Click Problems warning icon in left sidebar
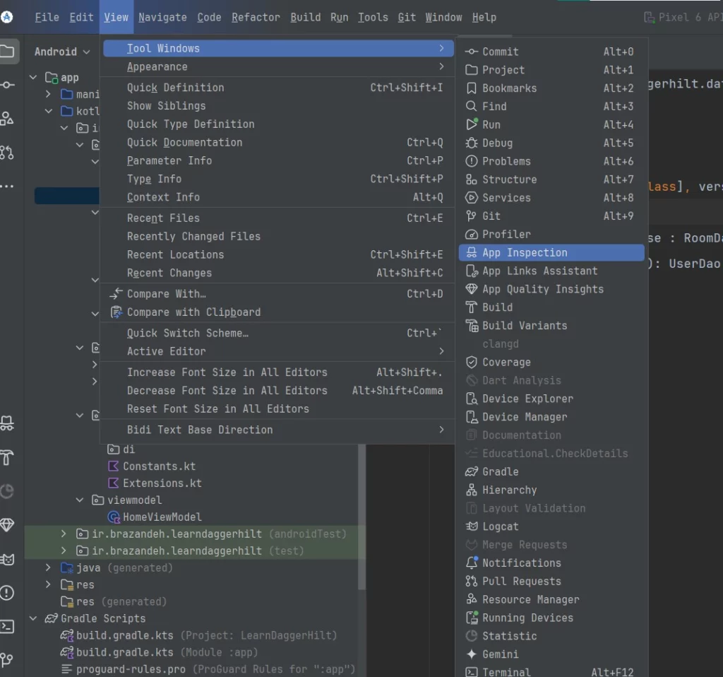Viewport: 723px width, 677px height. 7,593
